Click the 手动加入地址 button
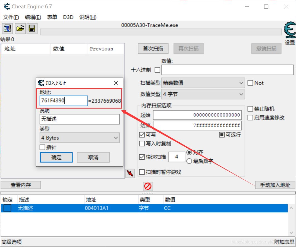296x247 pixels. [x=275, y=185]
